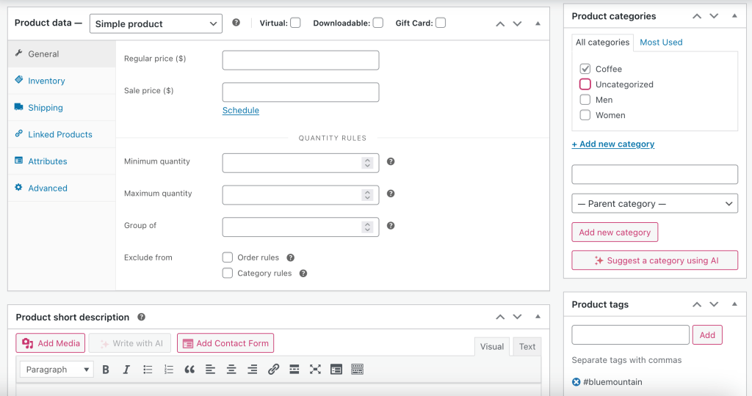Click the Bold formatting icon
This screenshot has height=396, width=752.
(x=106, y=370)
